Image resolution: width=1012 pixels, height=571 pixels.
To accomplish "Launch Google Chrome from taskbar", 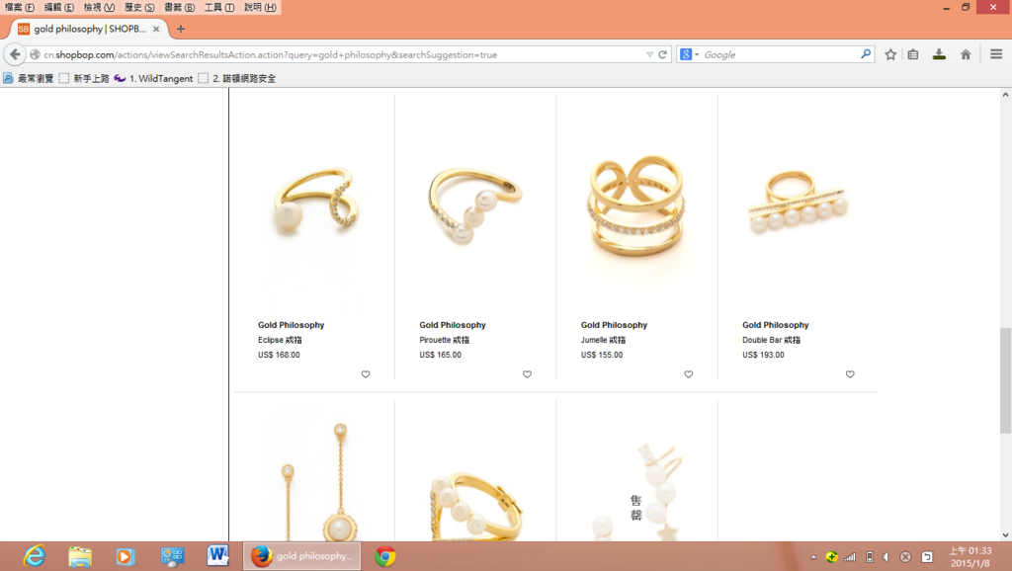I will 385,556.
